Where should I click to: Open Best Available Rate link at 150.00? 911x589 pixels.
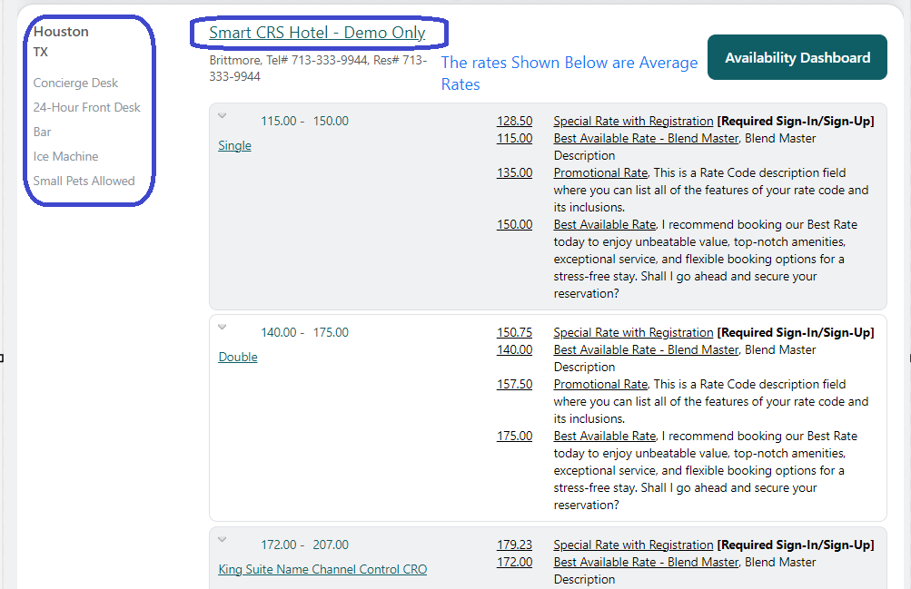tap(605, 224)
